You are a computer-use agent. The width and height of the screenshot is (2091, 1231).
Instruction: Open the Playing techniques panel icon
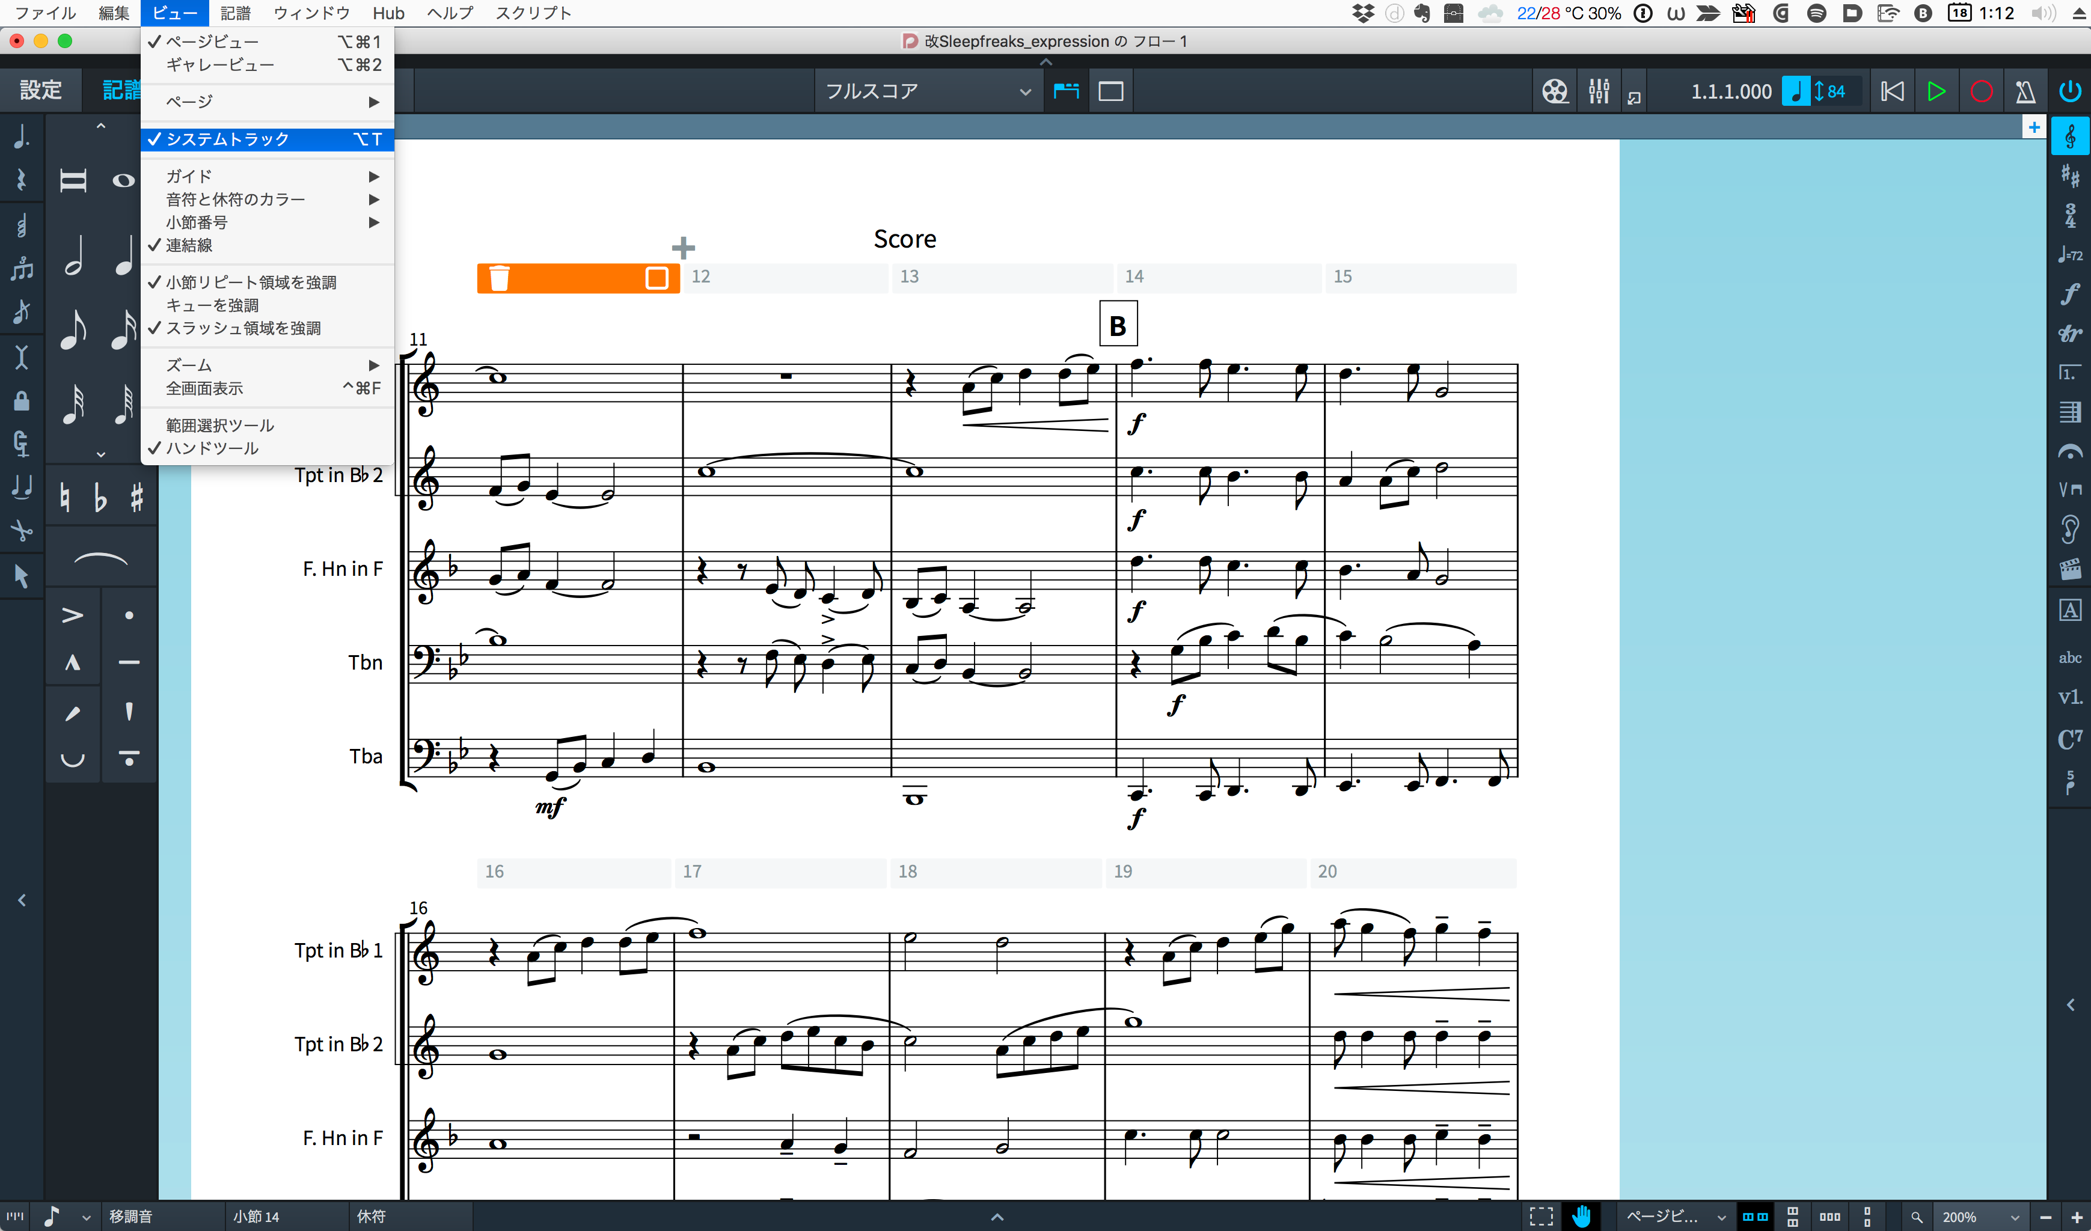click(x=2069, y=490)
